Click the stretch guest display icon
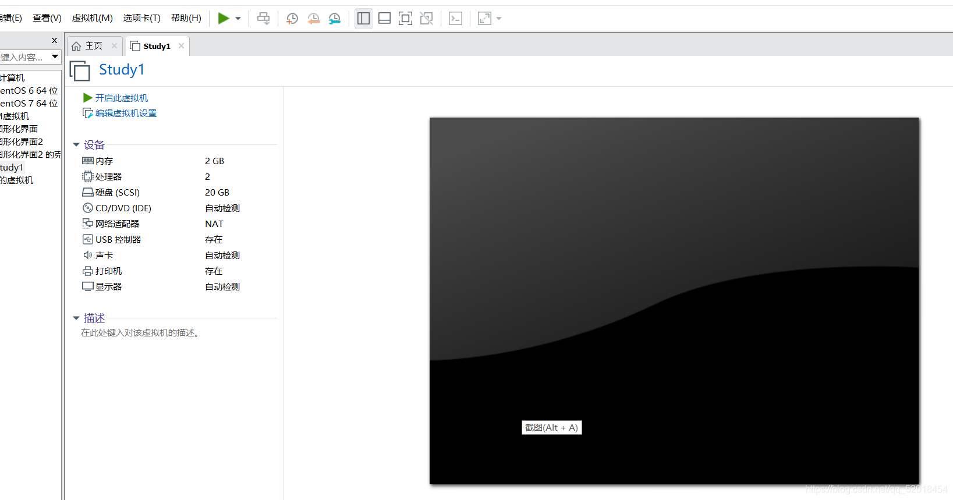The height and width of the screenshot is (500, 953). (484, 19)
